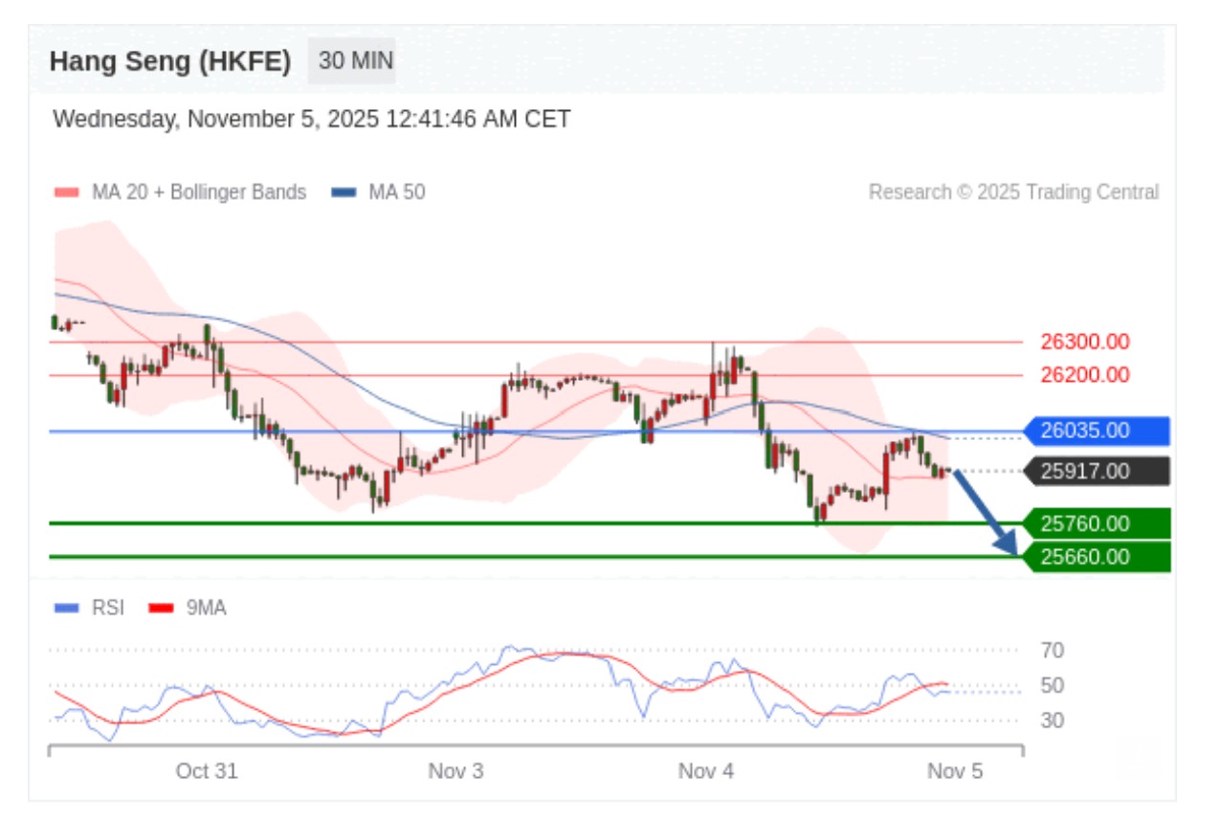This screenshot has width=1219, height=821.
Task: Click the Hang Seng (HKFE) title
Action: click(x=170, y=61)
